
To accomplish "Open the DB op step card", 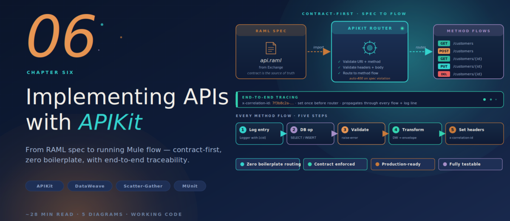I will (311, 133).
